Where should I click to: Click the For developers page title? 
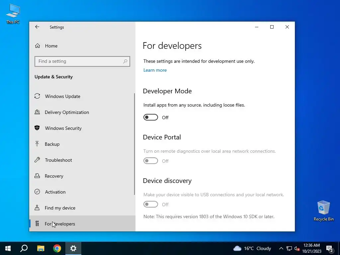point(172,46)
